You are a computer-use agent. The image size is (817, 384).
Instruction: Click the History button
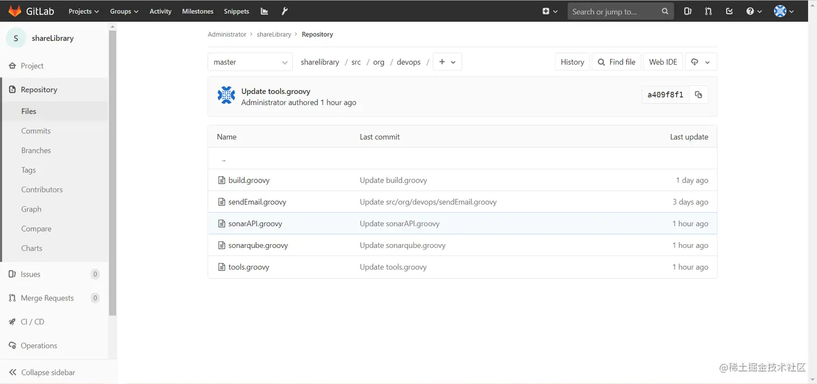point(572,62)
